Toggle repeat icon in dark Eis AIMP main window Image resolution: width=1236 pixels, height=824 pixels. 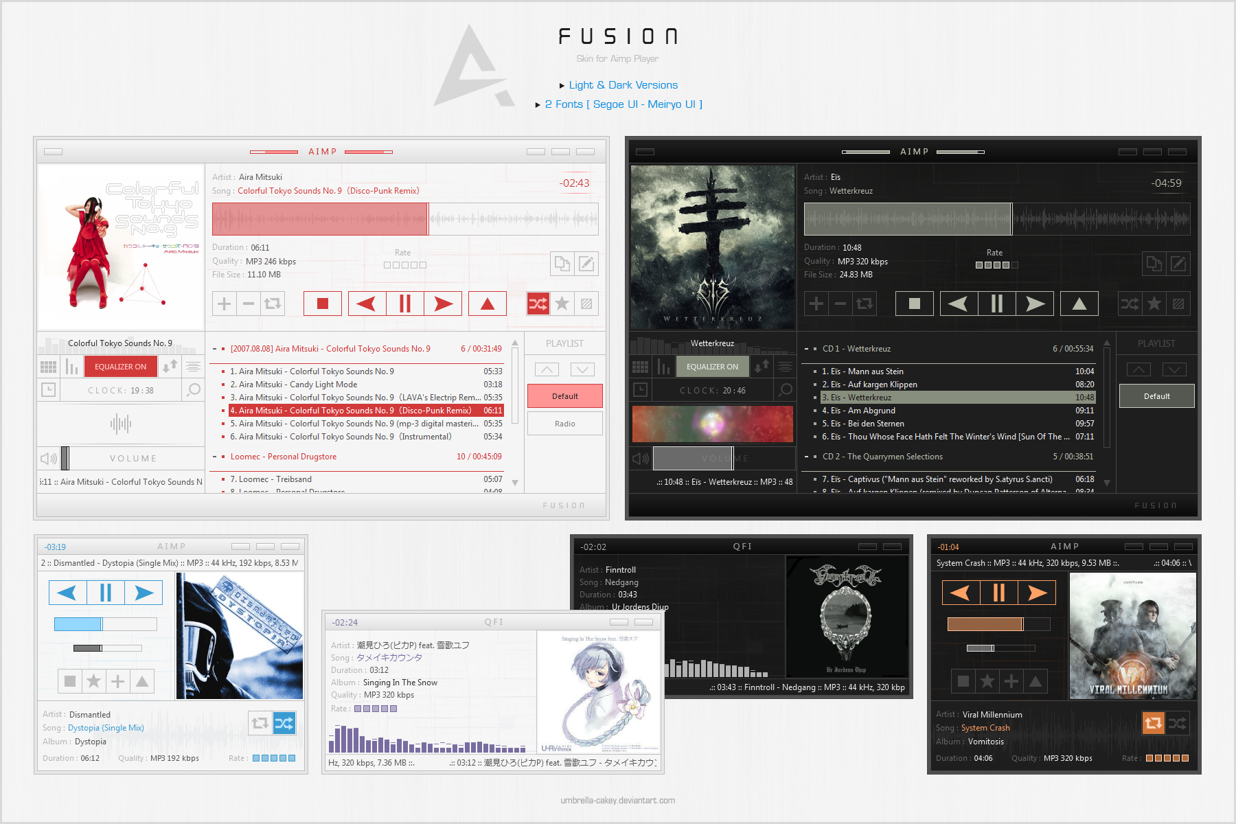865,304
